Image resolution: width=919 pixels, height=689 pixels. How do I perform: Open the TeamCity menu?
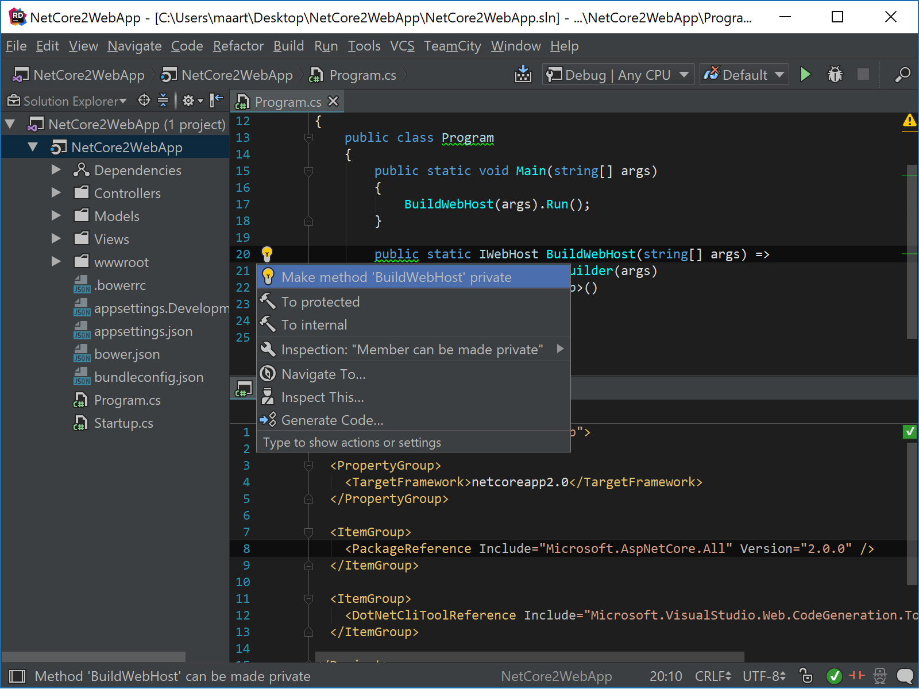coord(453,46)
